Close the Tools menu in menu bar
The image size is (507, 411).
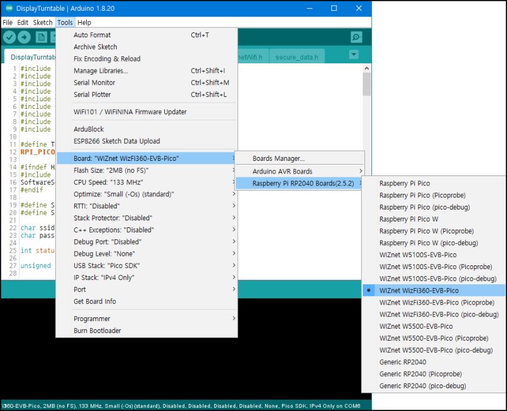[x=65, y=23]
